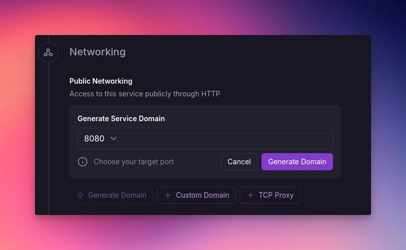
Task: Click 'Access to this service publicly' description
Action: click(145, 94)
